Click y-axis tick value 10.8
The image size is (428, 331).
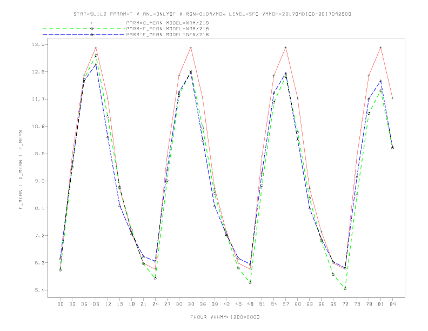(38, 127)
